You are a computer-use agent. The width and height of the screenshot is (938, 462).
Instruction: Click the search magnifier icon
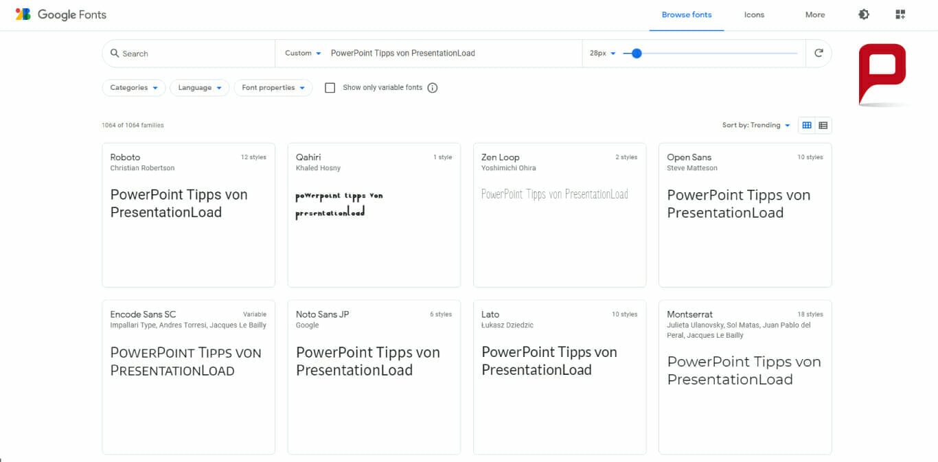click(115, 54)
